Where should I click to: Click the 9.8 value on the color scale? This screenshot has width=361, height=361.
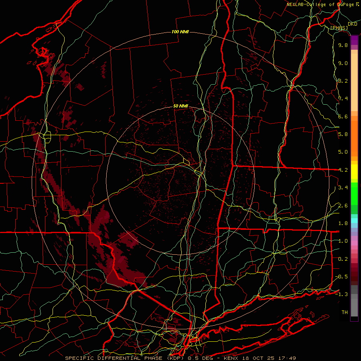[343, 45]
